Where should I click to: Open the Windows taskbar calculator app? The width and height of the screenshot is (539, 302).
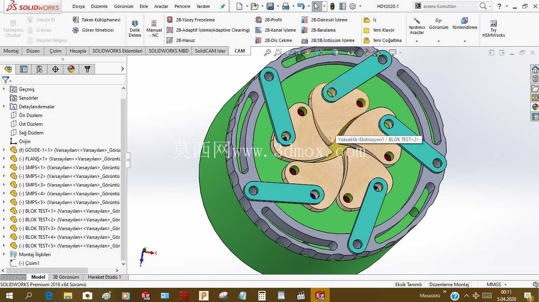tap(262, 295)
